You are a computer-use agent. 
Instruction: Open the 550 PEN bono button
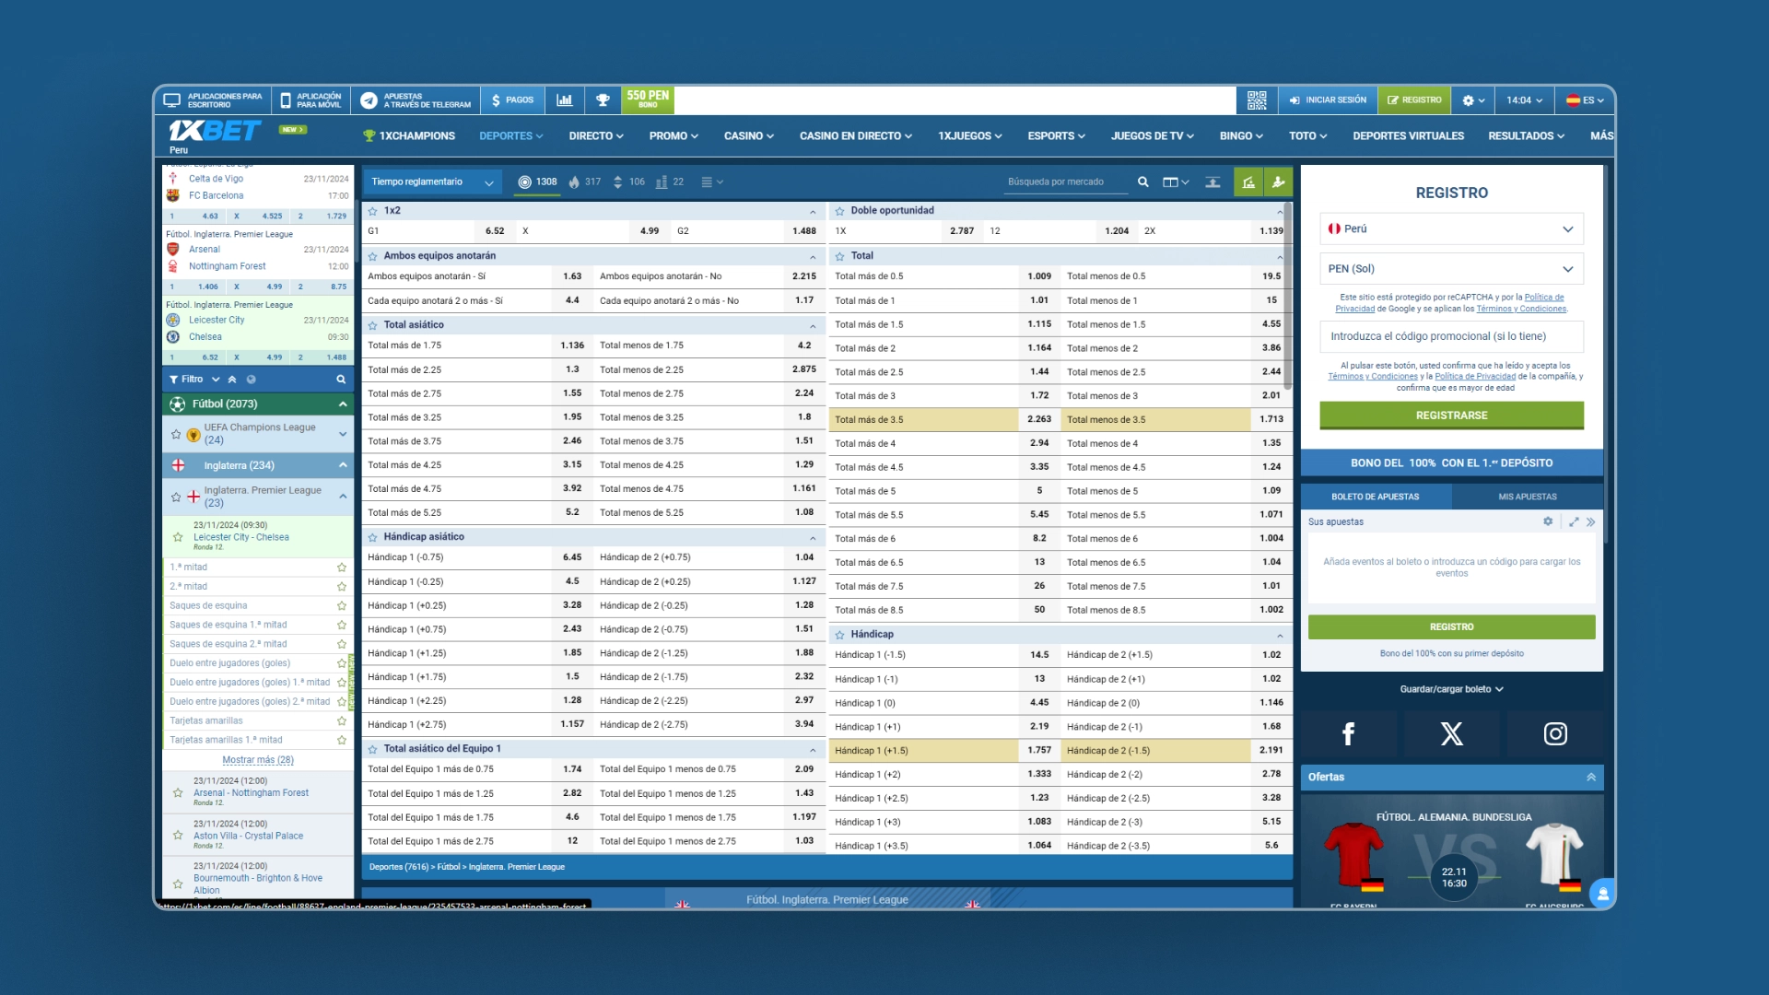pyautogui.click(x=649, y=99)
